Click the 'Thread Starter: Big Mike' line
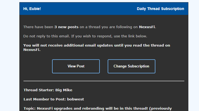This screenshot has width=199, height=111. point(48,90)
